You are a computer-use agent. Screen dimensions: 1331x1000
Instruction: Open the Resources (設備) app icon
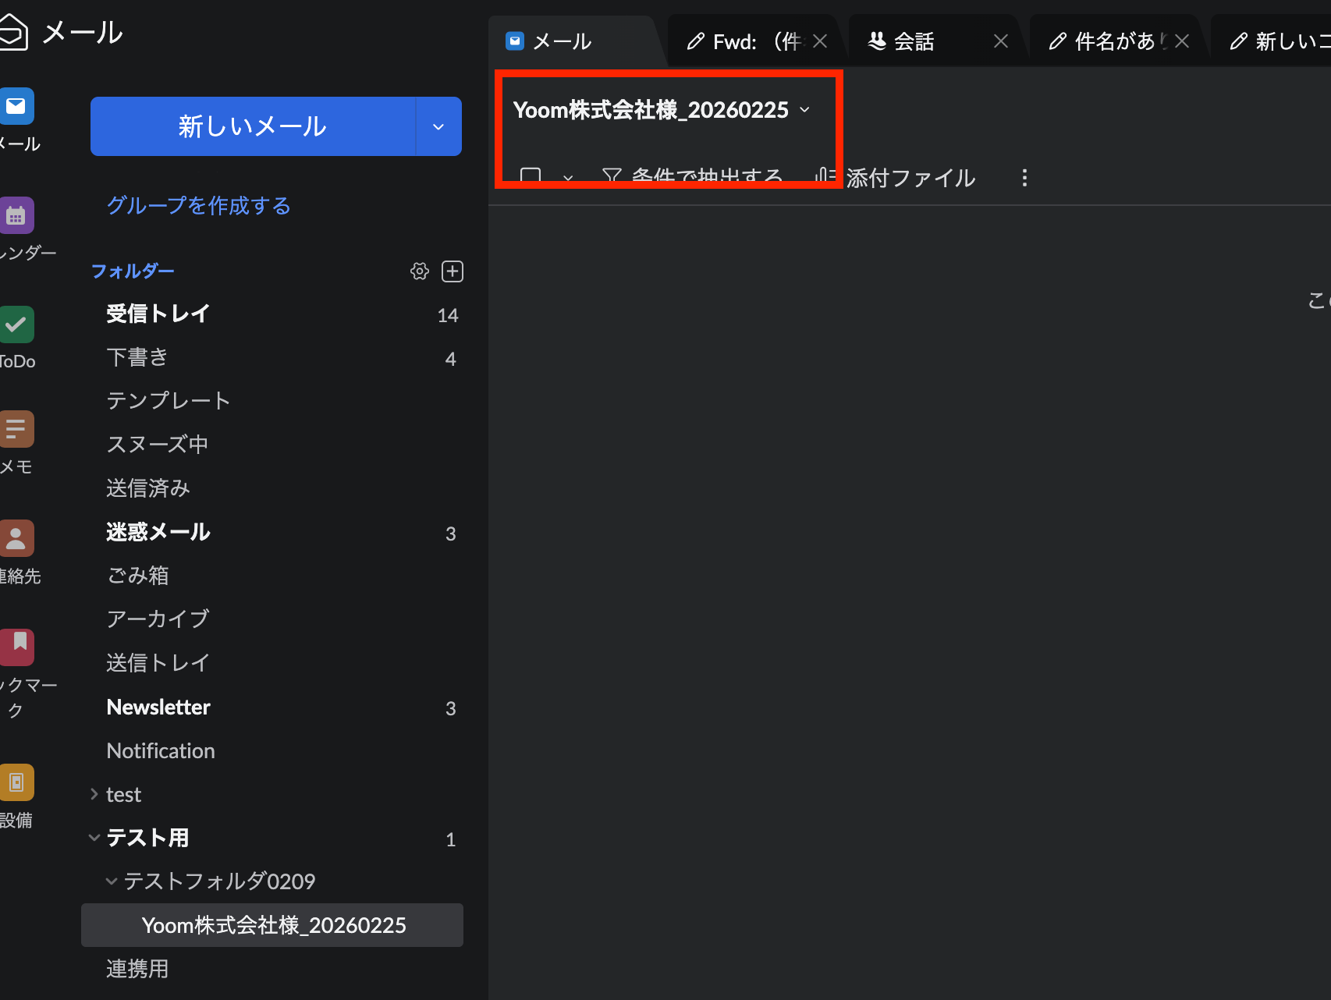tap(16, 782)
